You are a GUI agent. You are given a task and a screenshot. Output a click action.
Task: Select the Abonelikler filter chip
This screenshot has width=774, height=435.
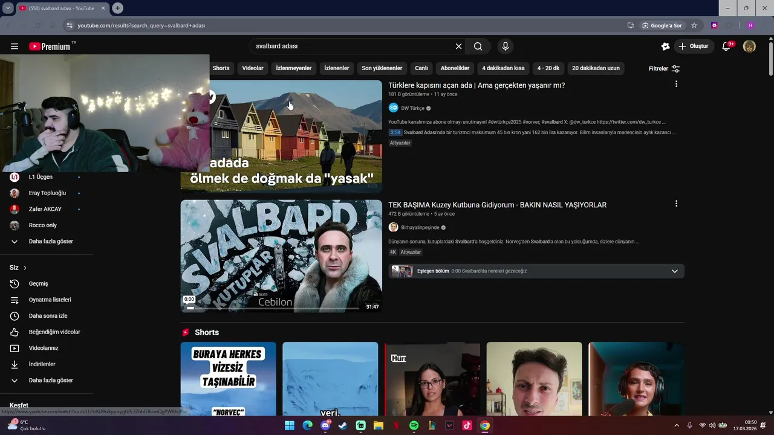[x=455, y=68]
